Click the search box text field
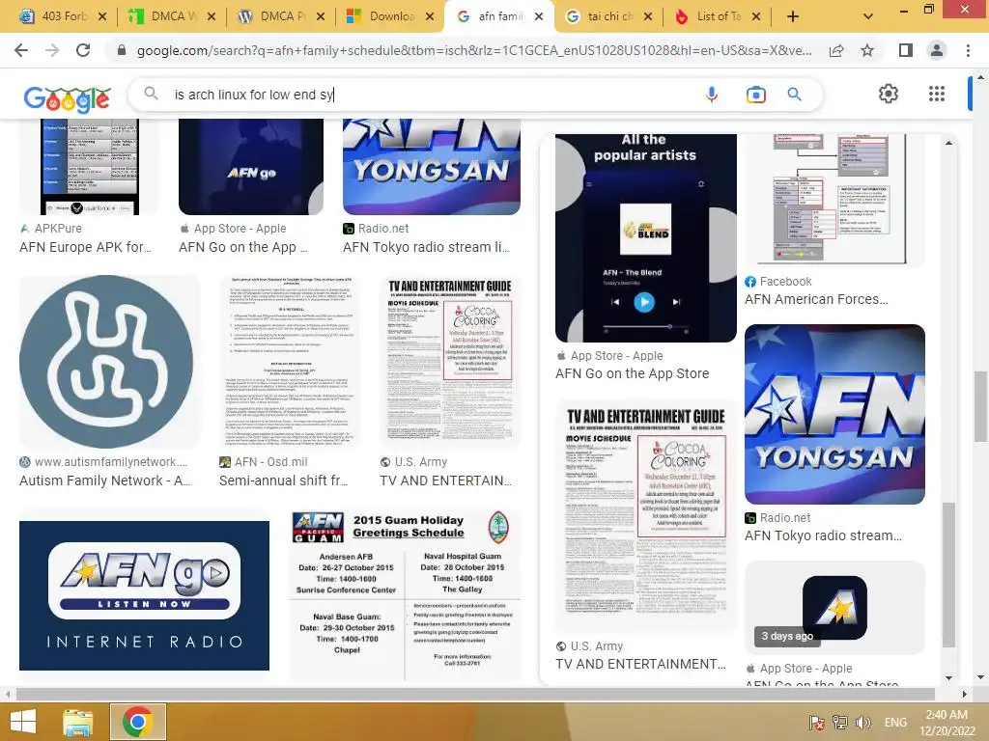The width and height of the screenshot is (989, 741). (x=429, y=95)
